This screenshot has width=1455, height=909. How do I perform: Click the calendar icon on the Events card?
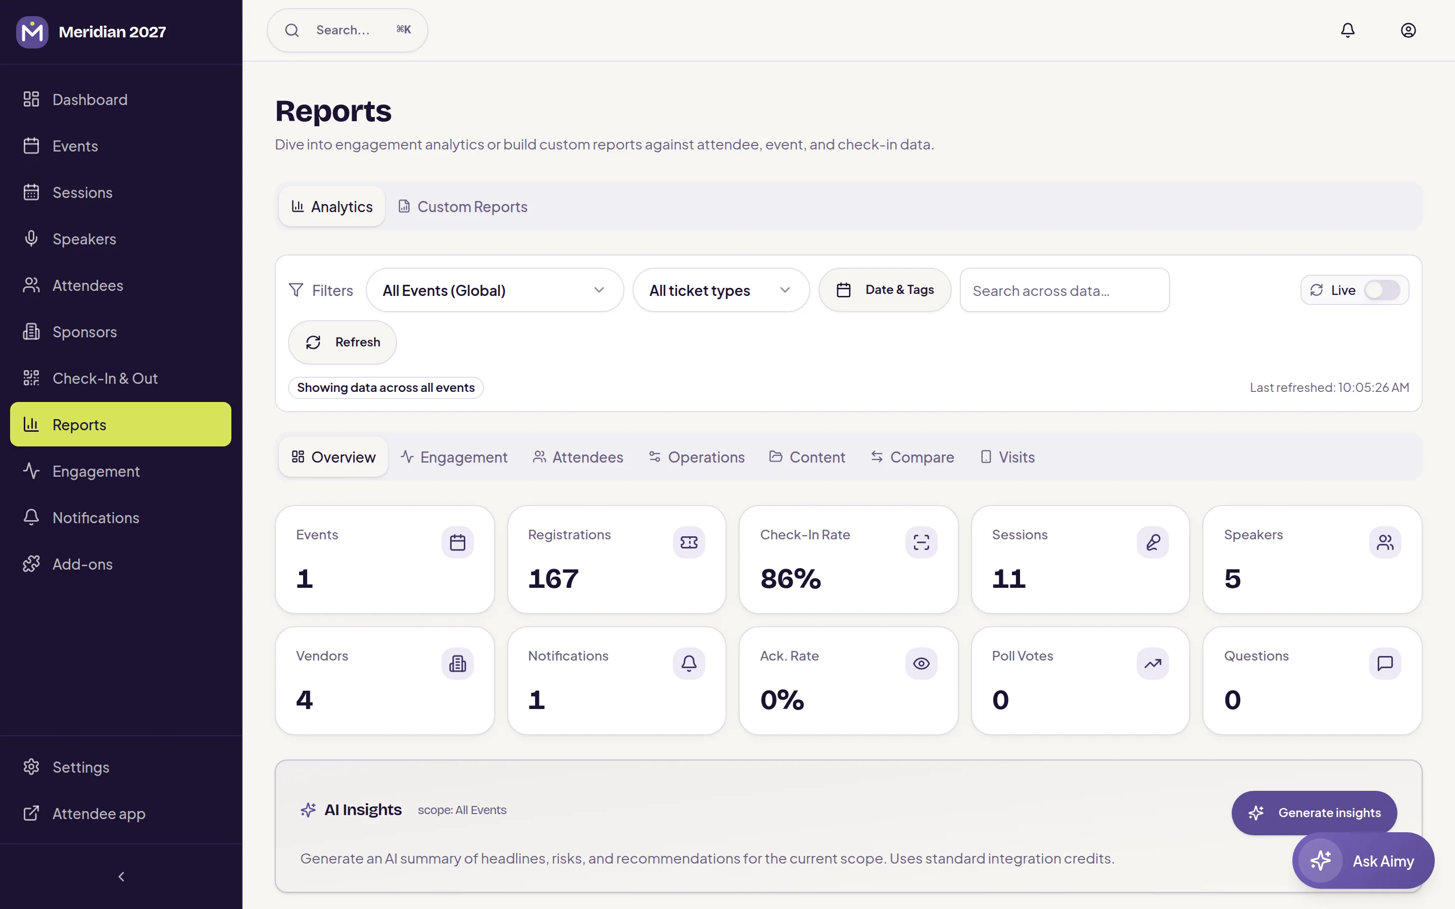(x=458, y=542)
